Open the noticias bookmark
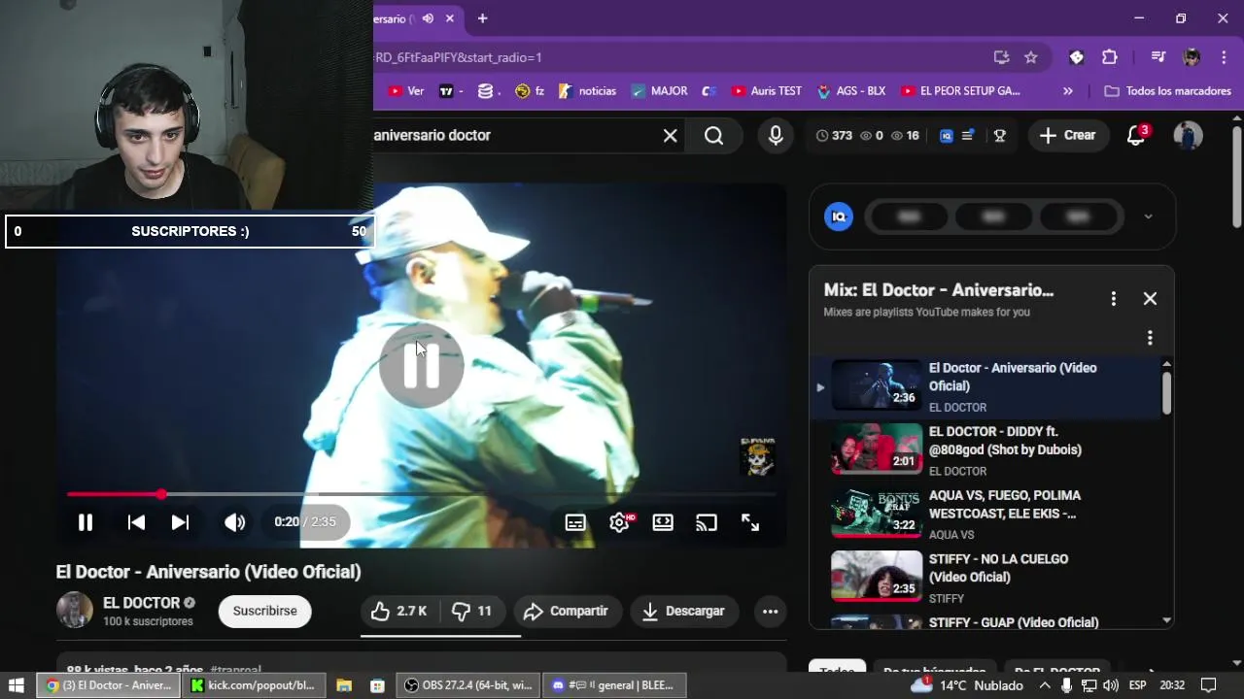This screenshot has height=699, width=1244. coord(587,91)
